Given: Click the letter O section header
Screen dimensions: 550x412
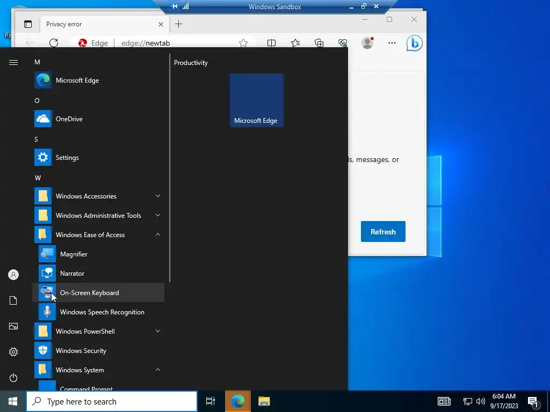Looking at the screenshot, I should [x=37, y=100].
